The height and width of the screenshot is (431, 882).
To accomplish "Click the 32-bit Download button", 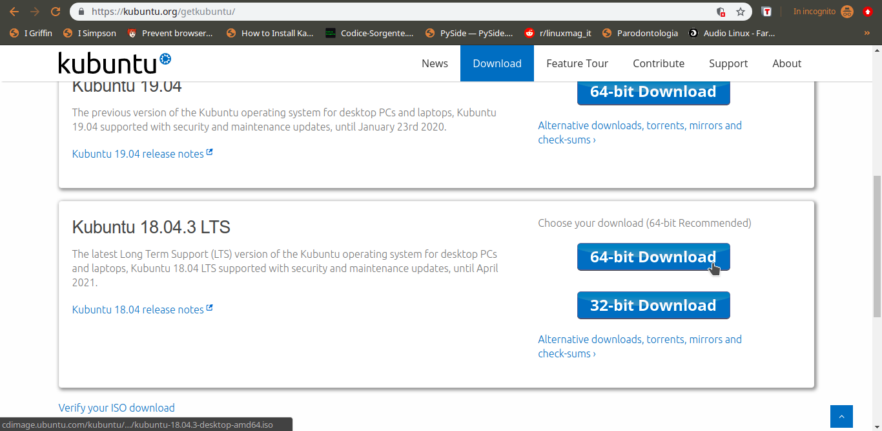I will click(653, 306).
